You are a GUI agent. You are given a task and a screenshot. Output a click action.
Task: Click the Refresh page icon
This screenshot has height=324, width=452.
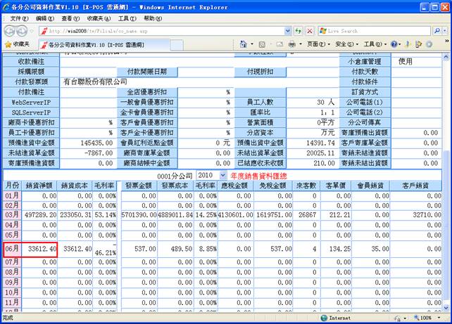(299, 31)
